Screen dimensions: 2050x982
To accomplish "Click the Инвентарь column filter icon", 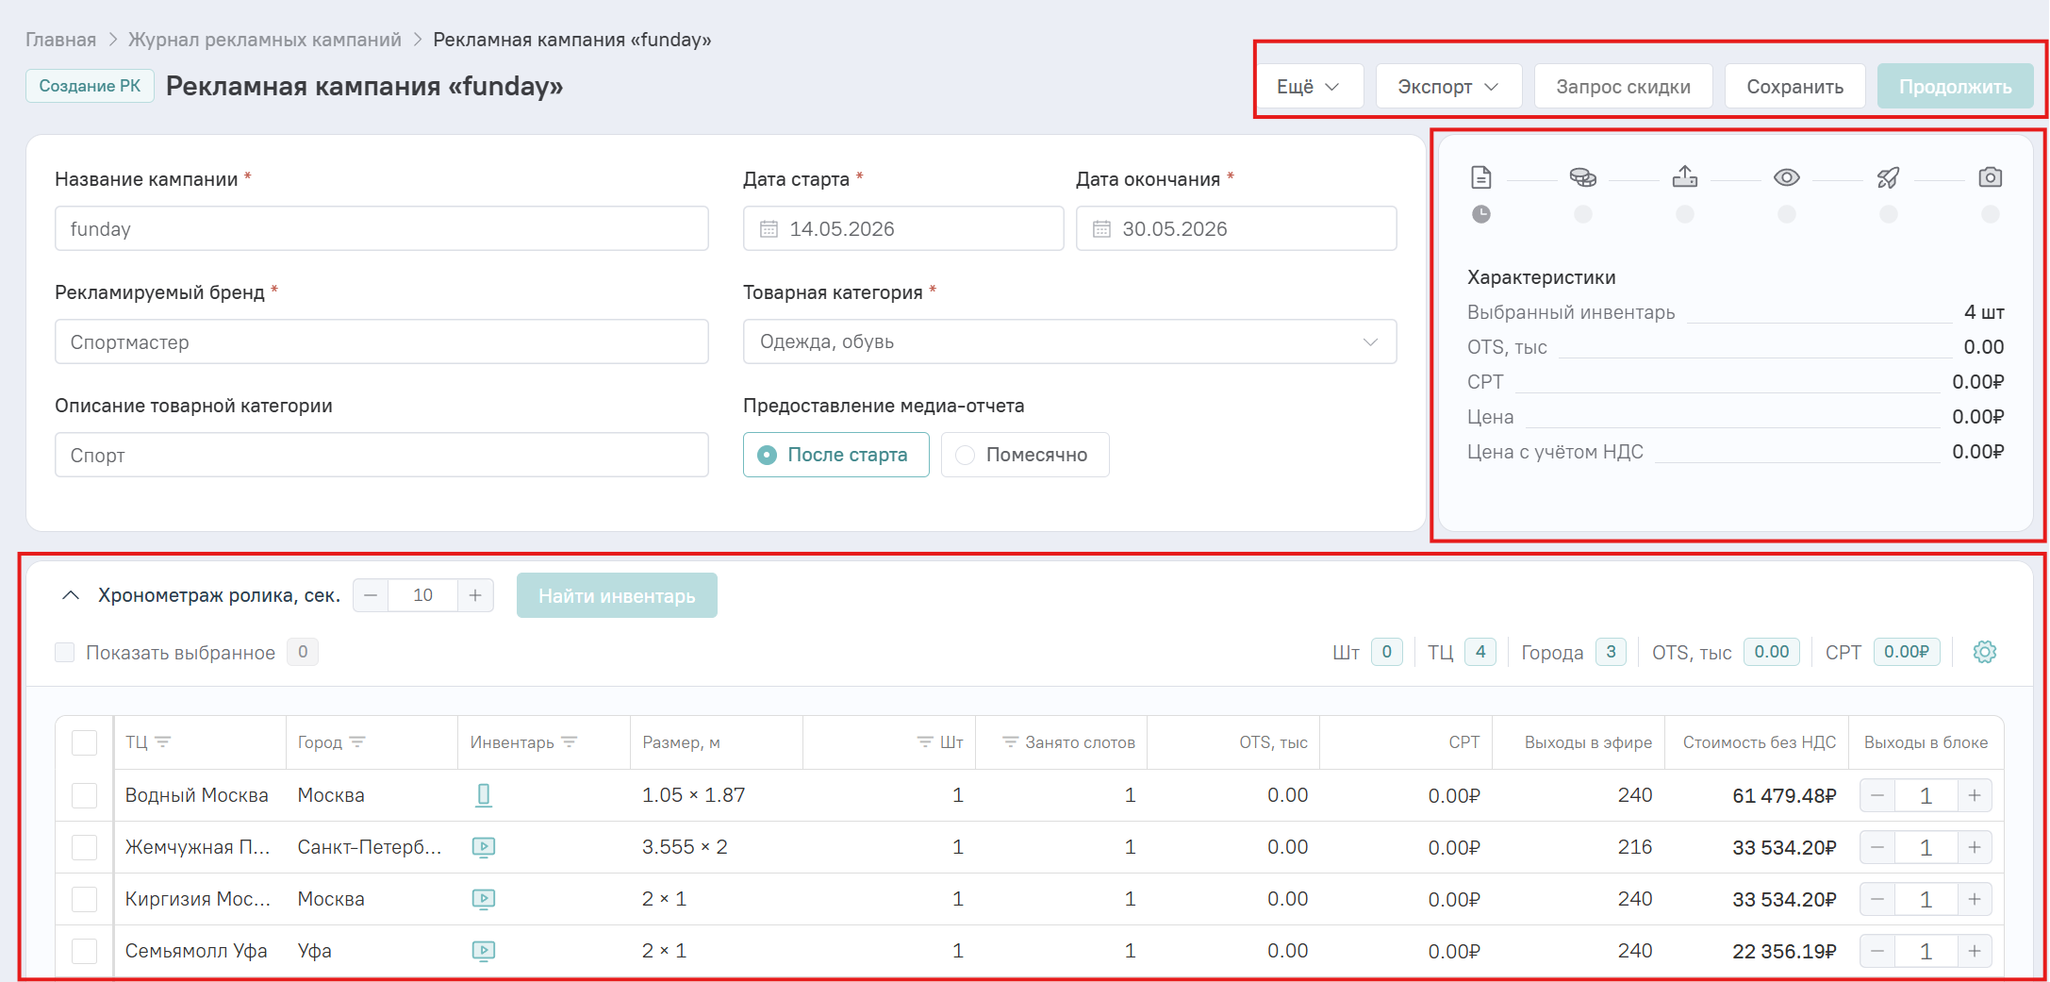I will click(x=570, y=742).
